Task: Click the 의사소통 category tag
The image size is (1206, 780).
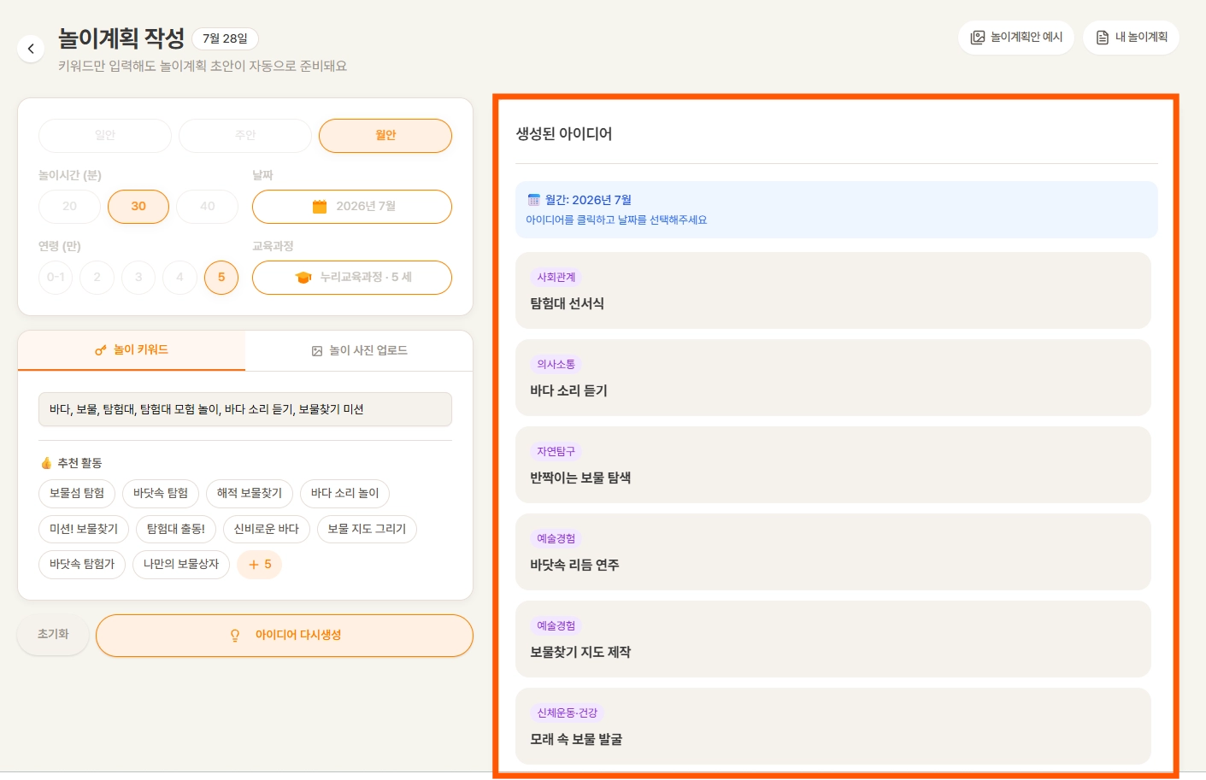Action: (x=556, y=365)
